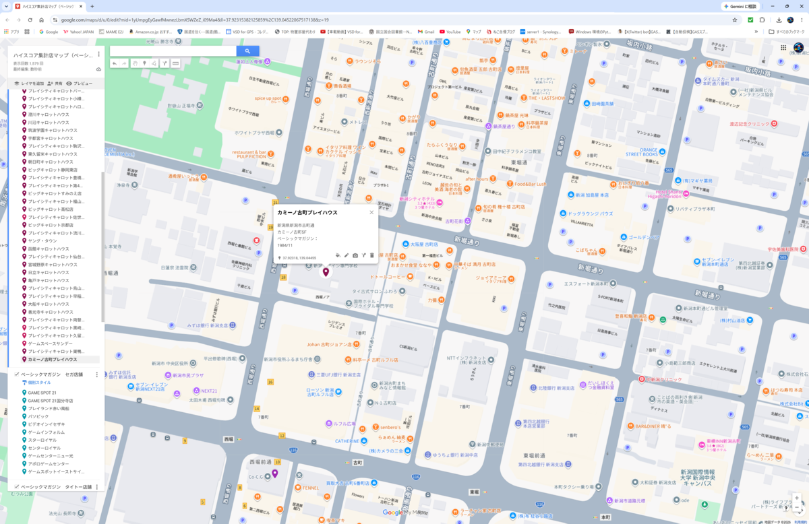Click the レイヤを追加 button

[x=29, y=84]
